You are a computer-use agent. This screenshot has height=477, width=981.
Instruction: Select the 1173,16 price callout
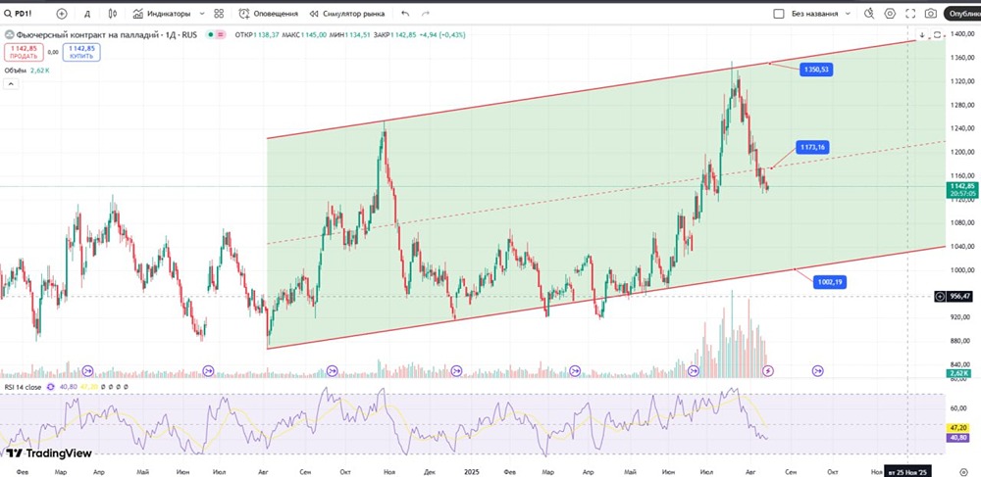[812, 147]
